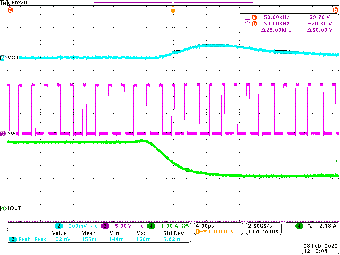Click the Tek logo
The image size is (340, 255).
click(5, 3)
